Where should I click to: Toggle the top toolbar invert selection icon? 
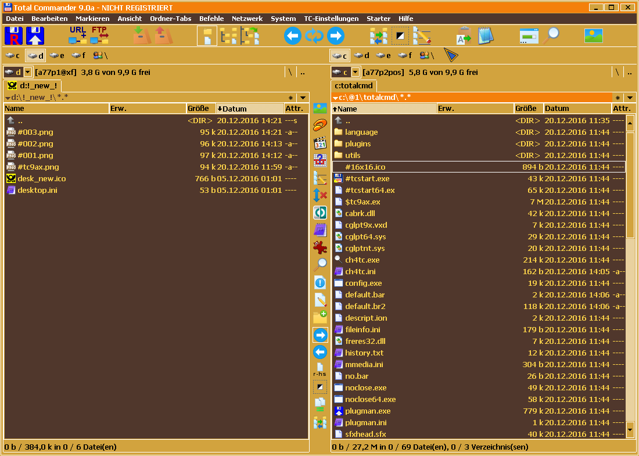400,36
